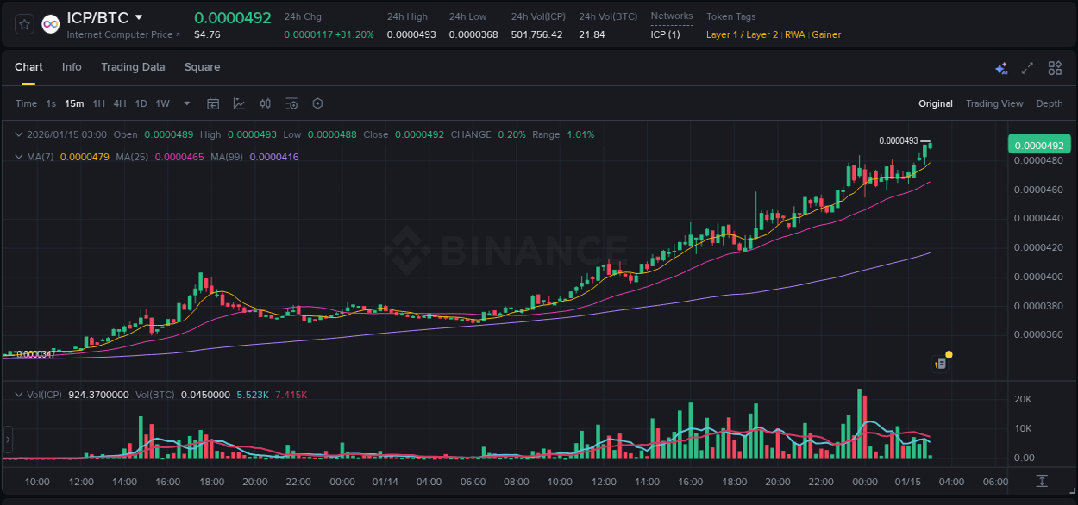Switch chart to Trading View mode
Image resolution: width=1078 pixels, height=505 pixels.
pos(994,103)
